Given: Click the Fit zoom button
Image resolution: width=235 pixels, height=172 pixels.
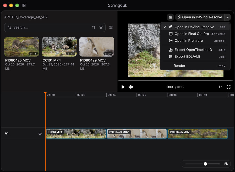Looking at the screenshot, I should pyautogui.click(x=226, y=164).
